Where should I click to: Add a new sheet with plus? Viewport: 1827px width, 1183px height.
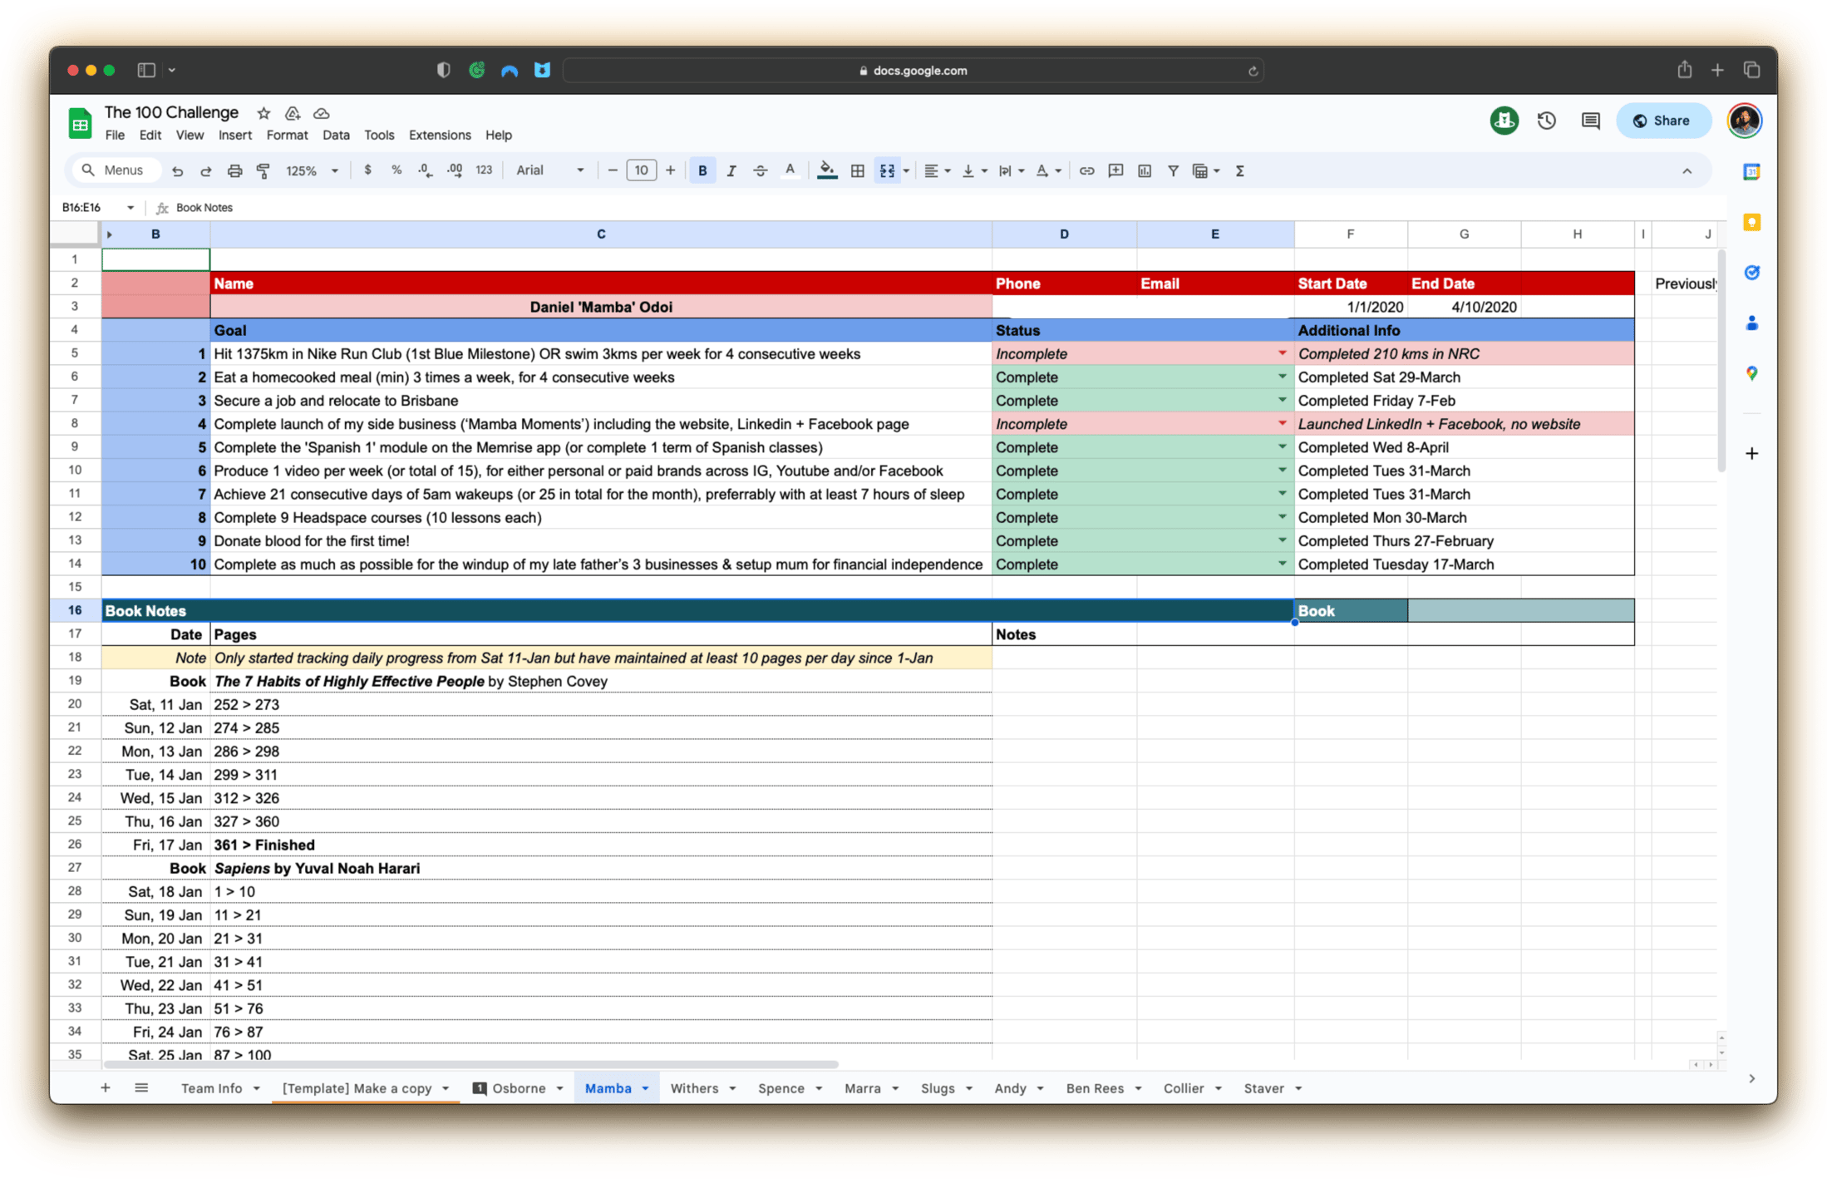pyautogui.click(x=106, y=1087)
